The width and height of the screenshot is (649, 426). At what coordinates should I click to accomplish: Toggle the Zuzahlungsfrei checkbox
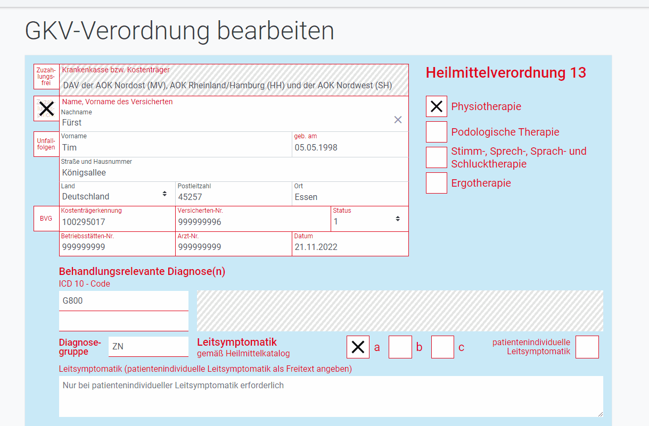pos(46,77)
